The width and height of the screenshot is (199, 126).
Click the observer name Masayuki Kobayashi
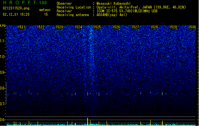click(114, 3)
